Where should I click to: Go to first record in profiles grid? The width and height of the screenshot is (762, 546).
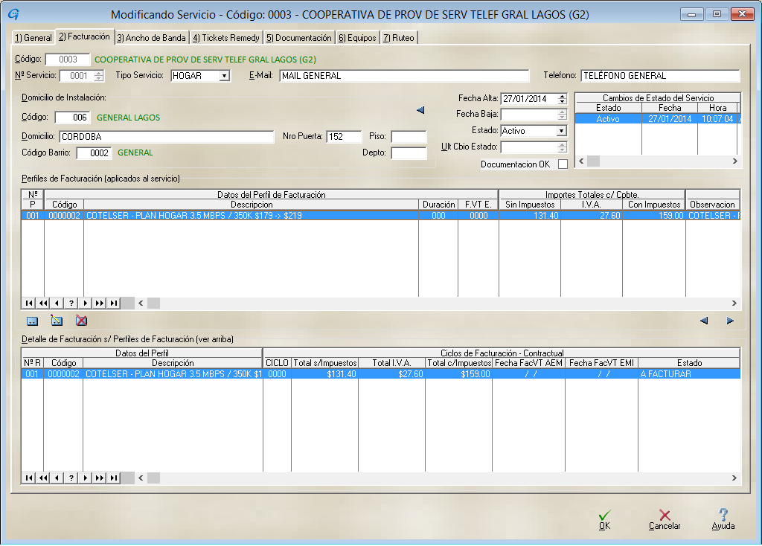pyautogui.click(x=29, y=303)
